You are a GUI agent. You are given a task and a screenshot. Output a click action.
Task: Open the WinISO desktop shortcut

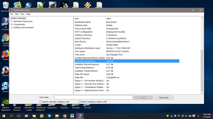pos(6,87)
